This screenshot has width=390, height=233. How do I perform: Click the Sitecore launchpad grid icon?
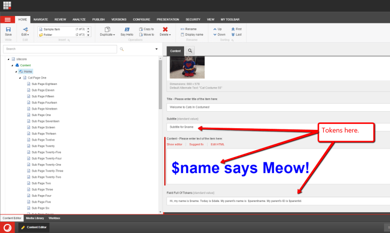point(8,6)
